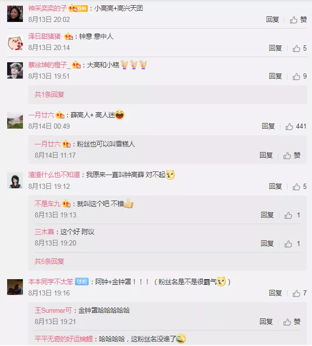Like 王Summer可's reply 金钟罩哈哈
This screenshot has height=346, width=312.
[x=292, y=322]
